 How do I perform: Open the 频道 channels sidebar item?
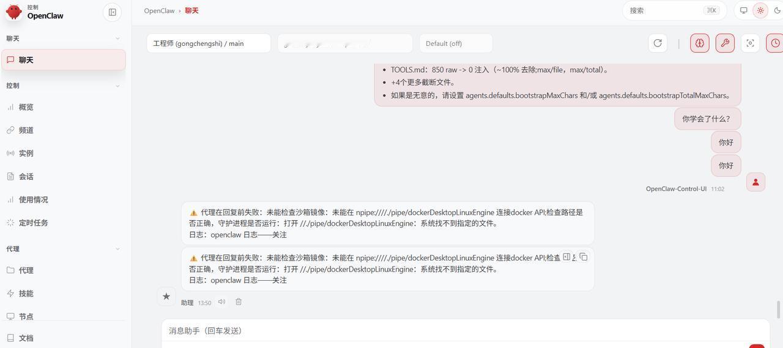(x=64, y=130)
